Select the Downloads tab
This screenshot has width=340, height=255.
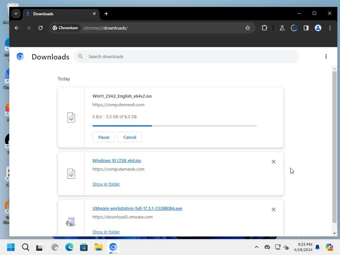61,14
